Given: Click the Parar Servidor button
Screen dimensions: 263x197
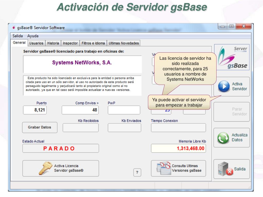Looking at the screenshot, I should click(232, 112).
